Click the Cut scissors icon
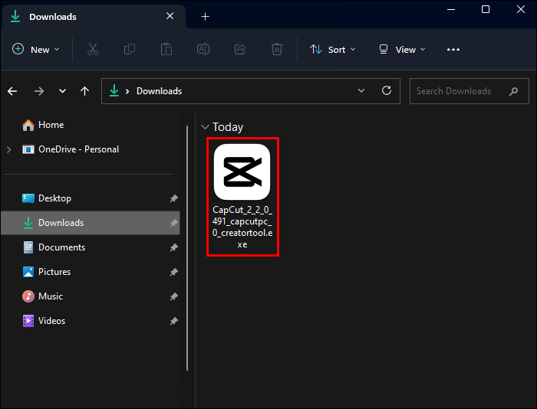Image resolution: width=537 pixels, height=409 pixels. click(93, 49)
